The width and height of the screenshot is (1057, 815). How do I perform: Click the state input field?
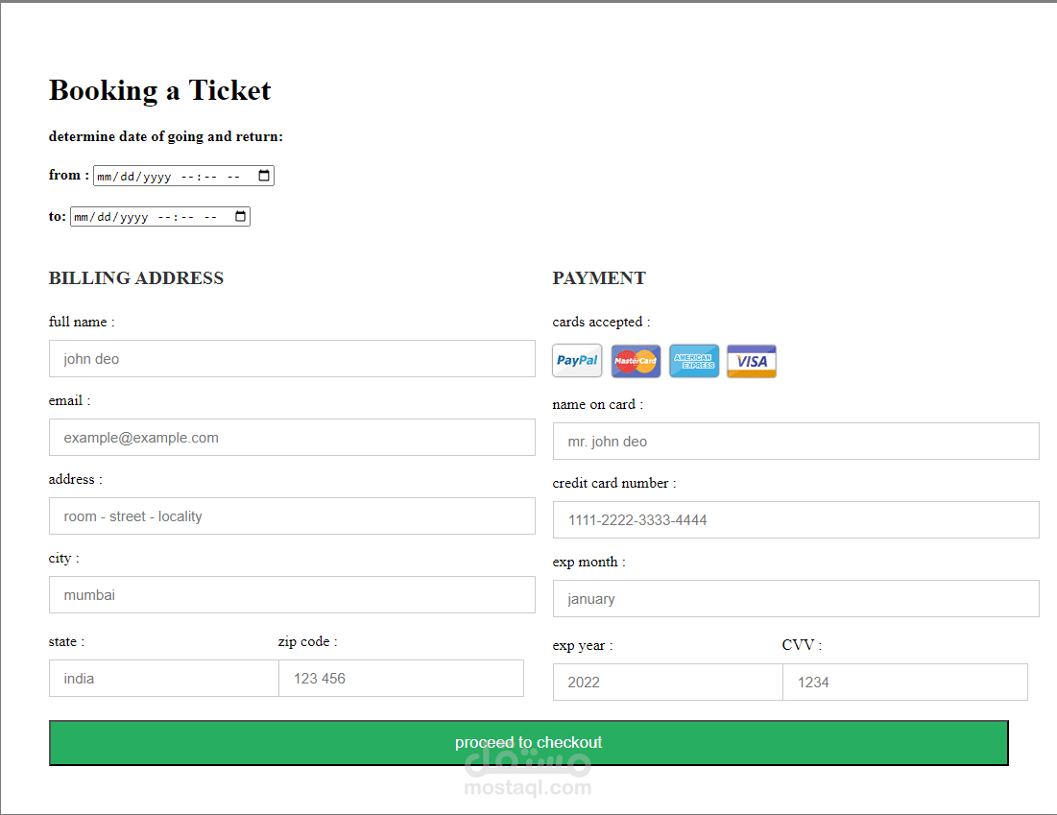pyautogui.click(x=163, y=678)
